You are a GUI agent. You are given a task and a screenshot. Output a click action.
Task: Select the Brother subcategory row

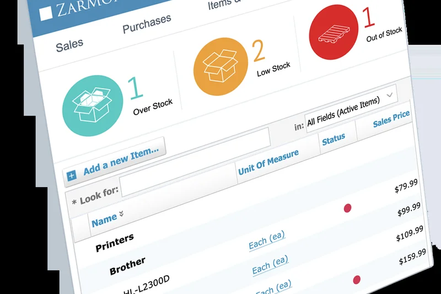[127, 265]
